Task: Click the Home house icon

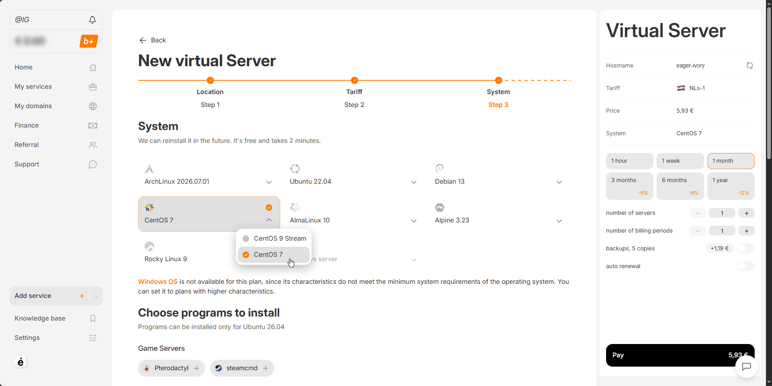Action: (x=93, y=67)
